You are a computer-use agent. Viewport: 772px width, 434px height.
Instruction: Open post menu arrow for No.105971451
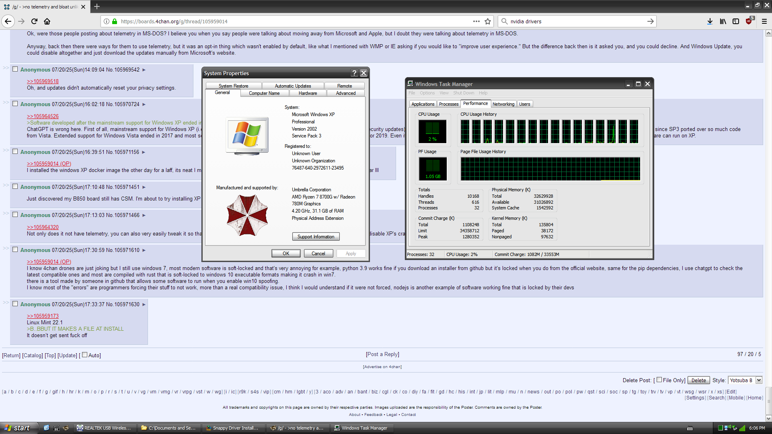tap(144, 187)
